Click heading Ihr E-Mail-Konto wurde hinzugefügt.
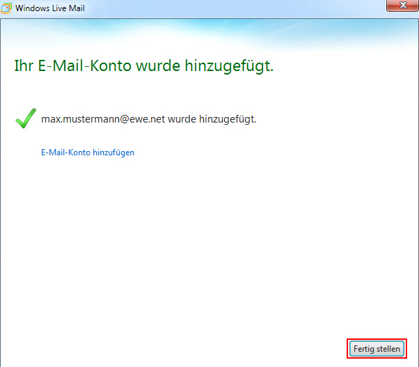The width and height of the screenshot is (419, 367). point(144,65)
